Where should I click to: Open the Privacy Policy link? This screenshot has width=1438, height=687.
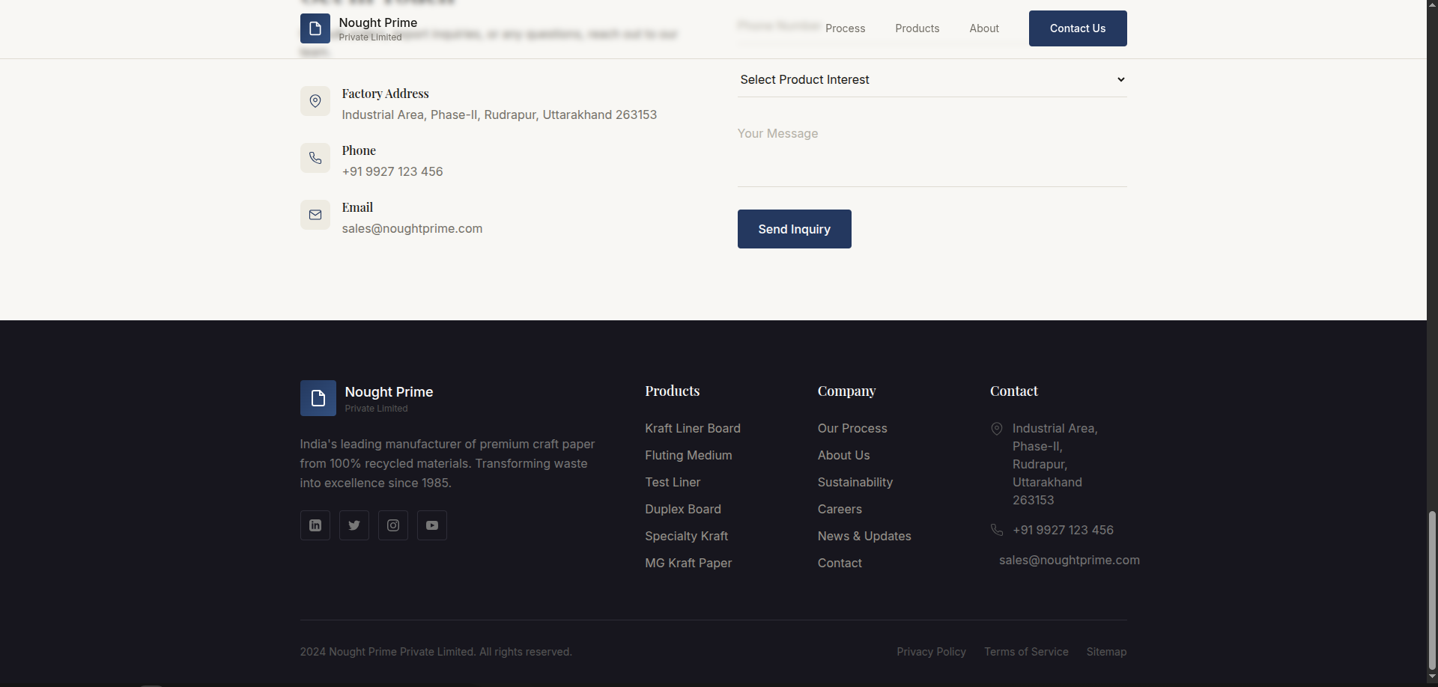931,652
